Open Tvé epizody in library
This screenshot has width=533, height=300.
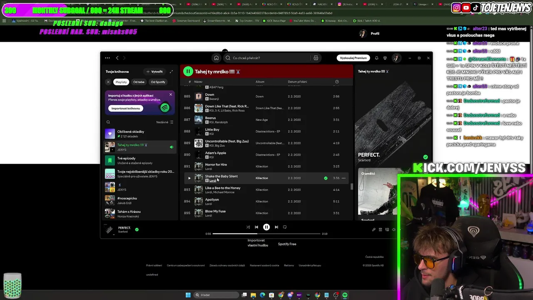pos(139,160)
